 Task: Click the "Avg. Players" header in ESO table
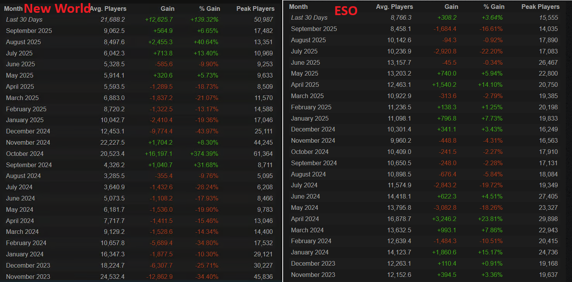tap(394, 7)
